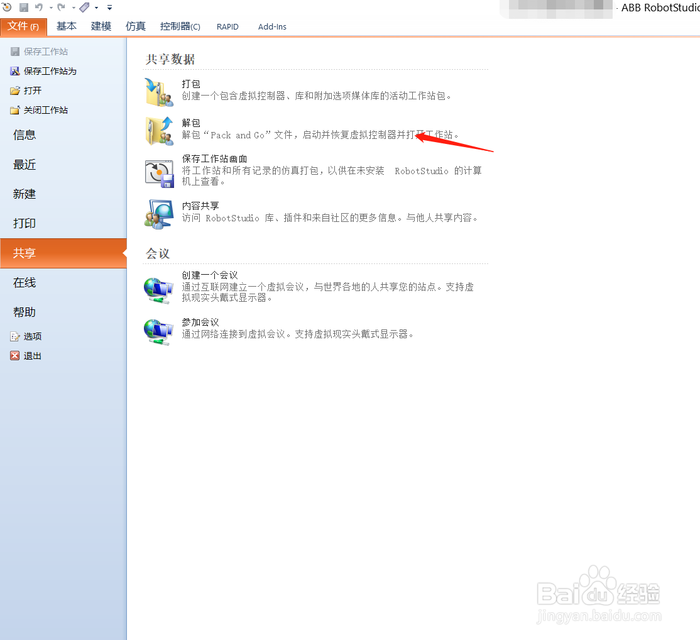Click the 保存工作站为 save-as icon
This screenshot has height=640, width=700.
click(x=15, y=72)
